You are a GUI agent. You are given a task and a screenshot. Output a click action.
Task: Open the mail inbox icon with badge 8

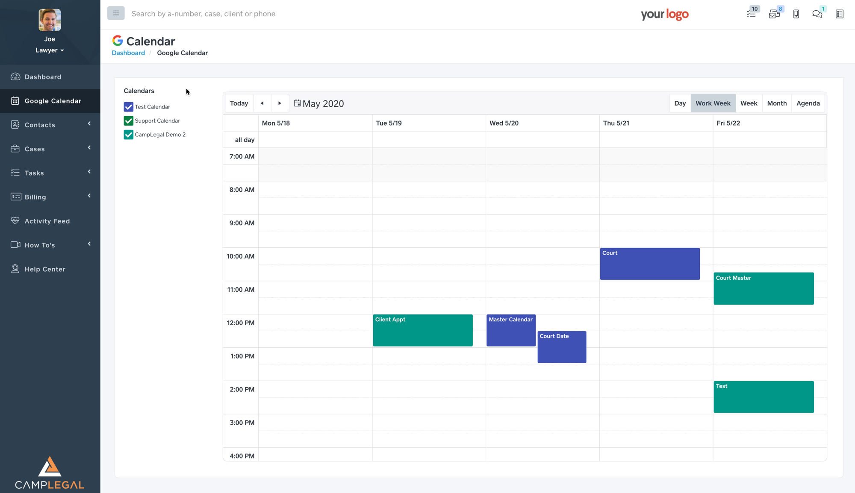pos(774,14)
